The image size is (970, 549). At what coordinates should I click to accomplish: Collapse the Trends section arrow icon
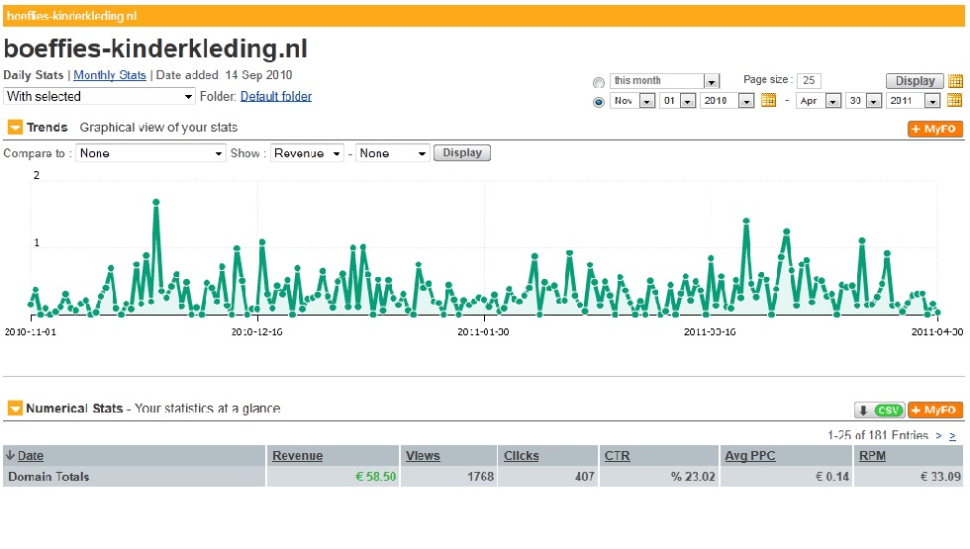15,128
